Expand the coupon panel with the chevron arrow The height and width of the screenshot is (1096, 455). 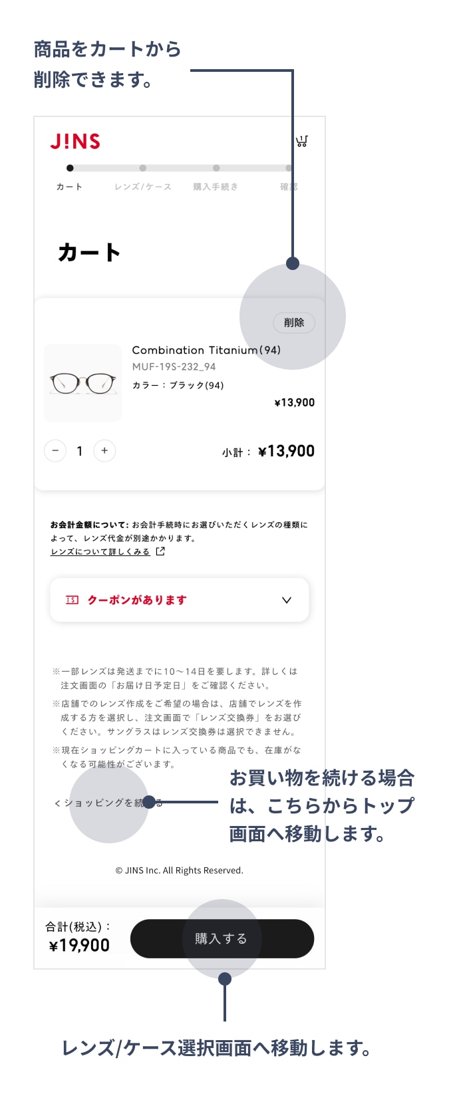click(287, 600)
